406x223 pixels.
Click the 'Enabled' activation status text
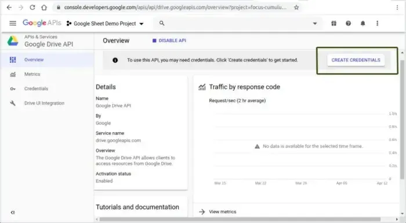(x=104, y=181)
